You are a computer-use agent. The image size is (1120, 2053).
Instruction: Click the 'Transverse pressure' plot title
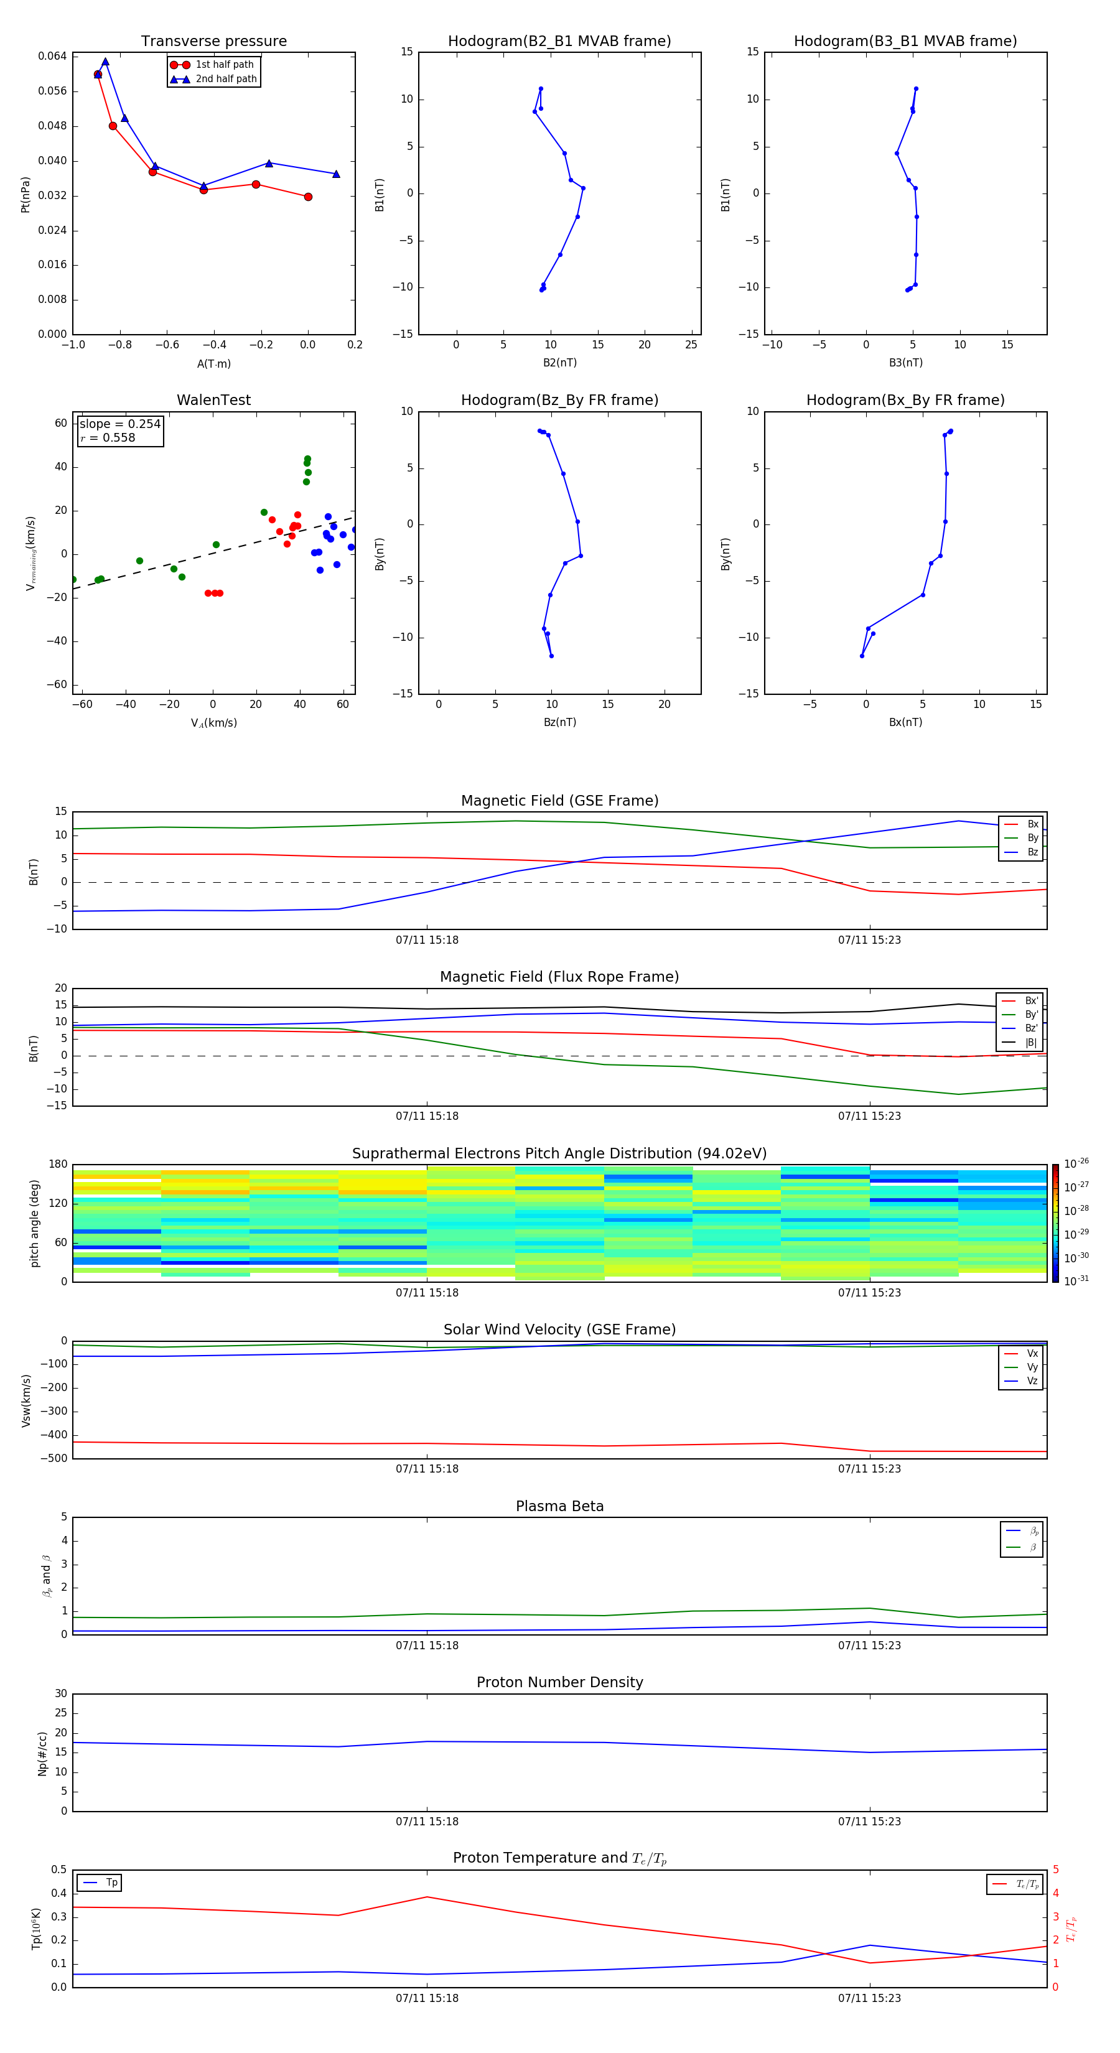pos(213,42)
